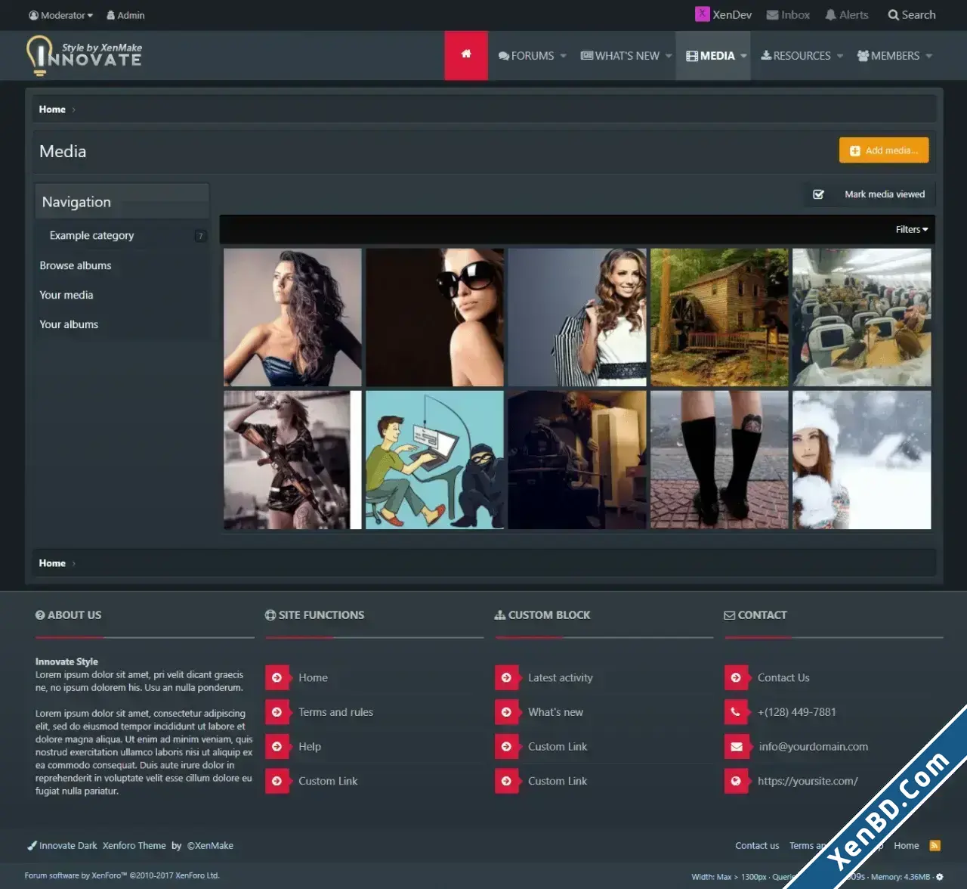Click the Innovate logo

pos(84,55)
